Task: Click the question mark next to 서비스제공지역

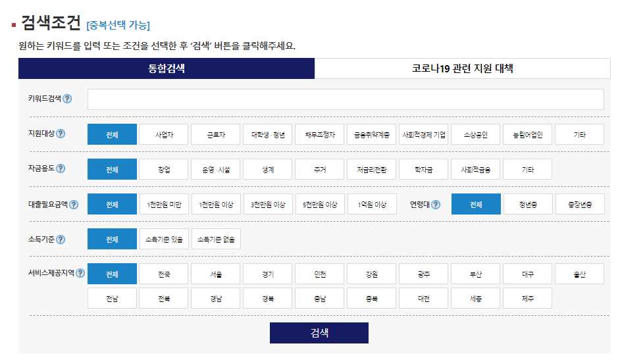Action: [80, 273]
